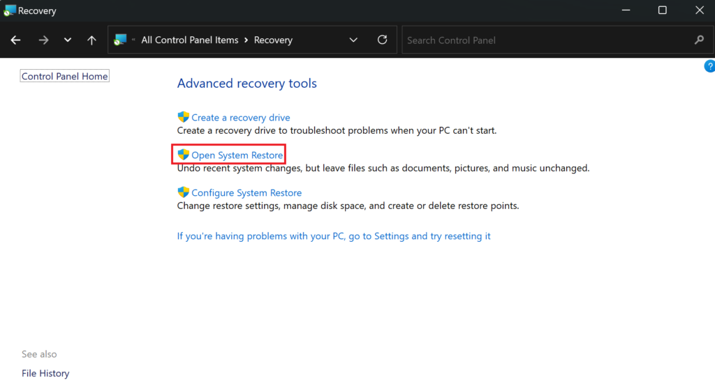715x391 pixels.
Task: Click the search magnifier icon
Action: 699,40
